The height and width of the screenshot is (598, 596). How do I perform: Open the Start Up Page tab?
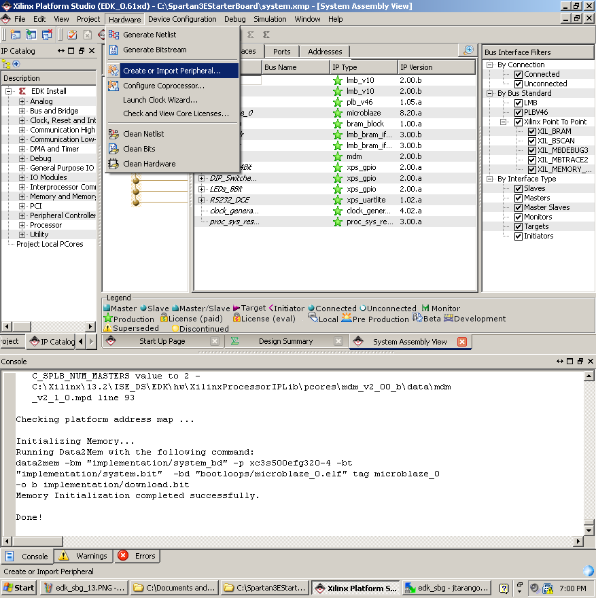point(162,341)
